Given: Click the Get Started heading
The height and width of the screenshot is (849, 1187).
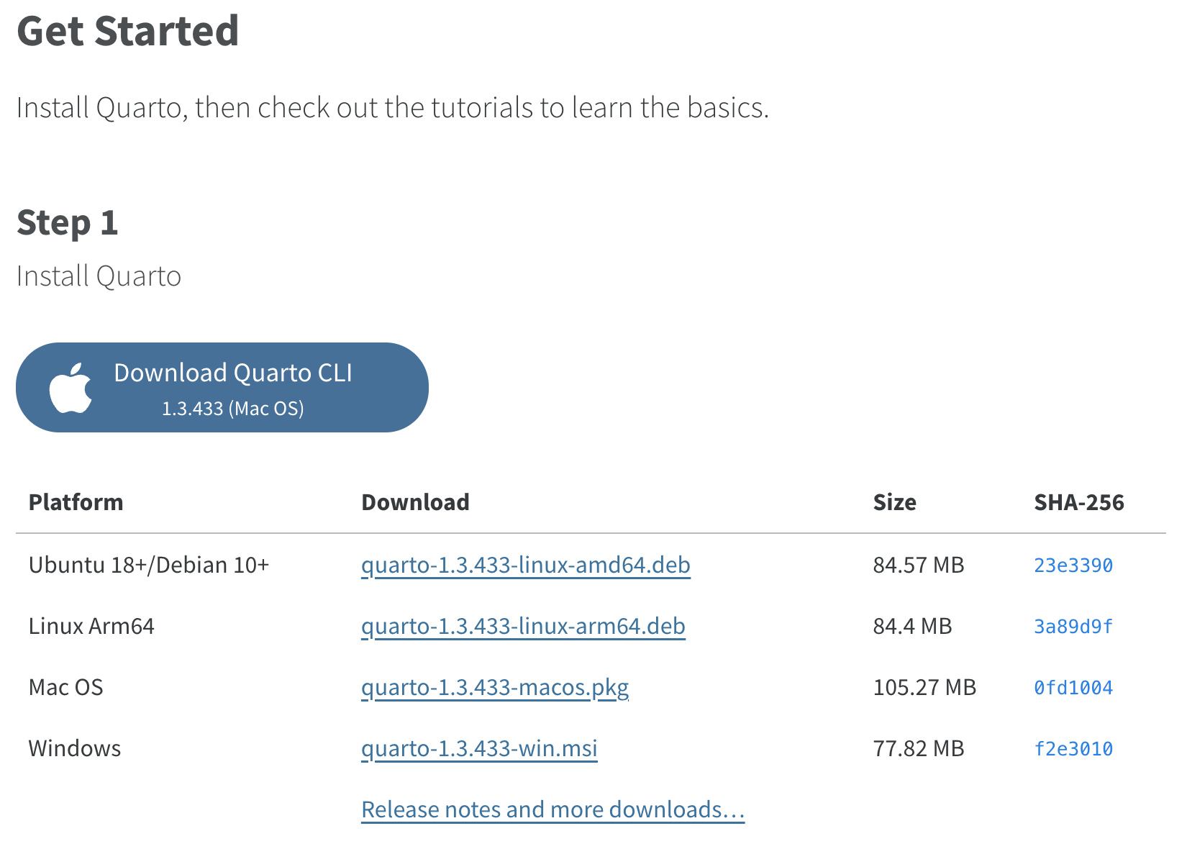Looking at the screenshot, I should pyautogui.click(x=127, y=32).
